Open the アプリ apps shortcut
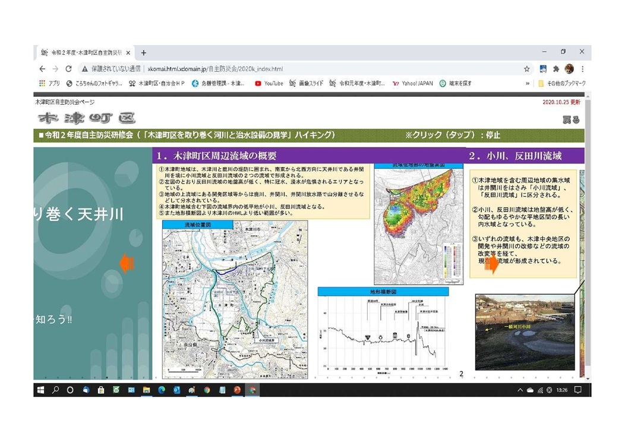Viewport: 625px width, 442px height. 50,84
